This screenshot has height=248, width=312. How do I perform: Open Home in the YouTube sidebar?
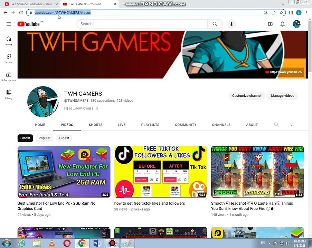[9, 41]
